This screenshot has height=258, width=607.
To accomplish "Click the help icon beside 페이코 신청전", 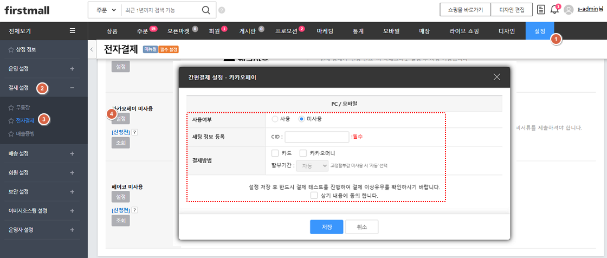I will click(x=135, y=210).
